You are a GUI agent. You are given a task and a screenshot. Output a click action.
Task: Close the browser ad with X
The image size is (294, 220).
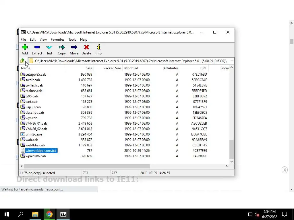pos(285,170)
